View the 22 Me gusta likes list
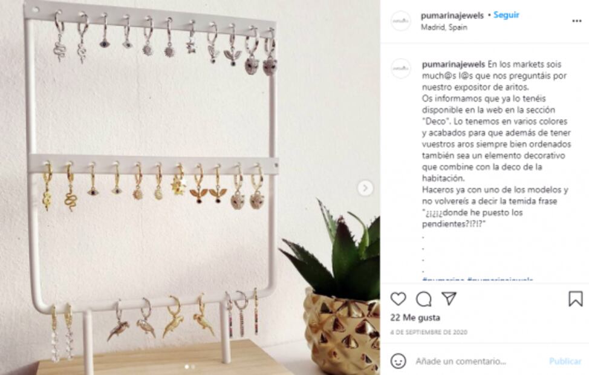Image resolution: width=589 pixels, height=375 pixels. (x=415, y=318)
